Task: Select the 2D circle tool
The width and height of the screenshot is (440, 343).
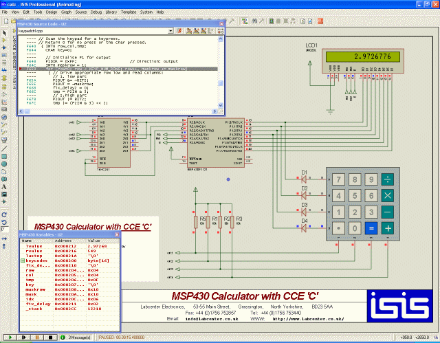Action: tap(5, 164)
